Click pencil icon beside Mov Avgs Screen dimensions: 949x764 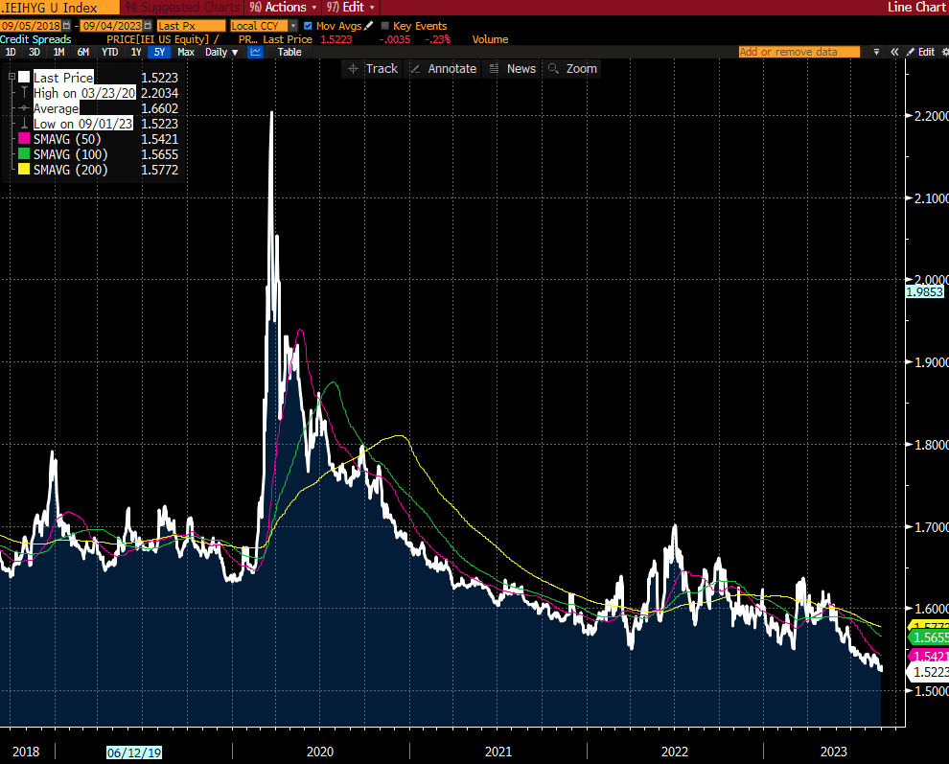coord(370,26)
